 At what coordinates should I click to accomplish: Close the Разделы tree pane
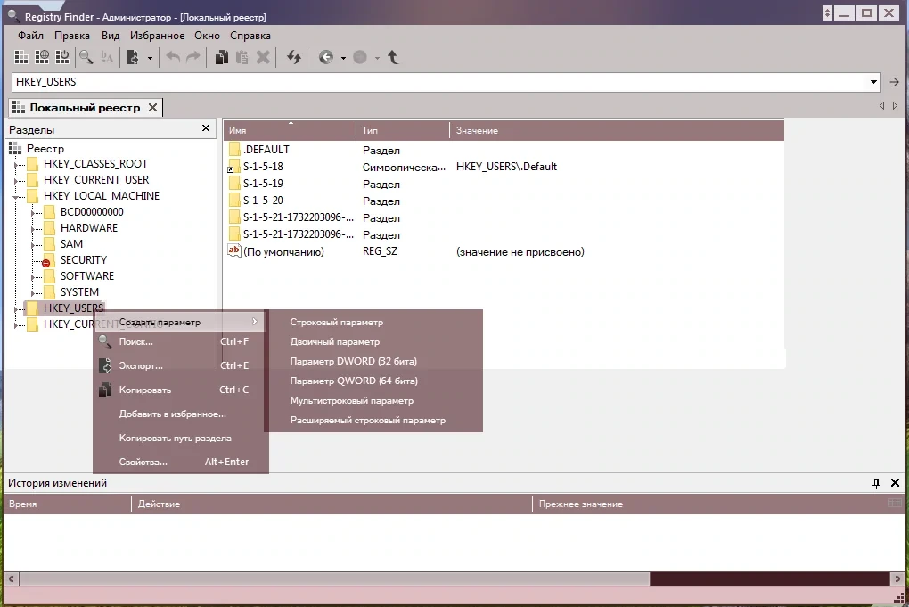tap(206, 128)
